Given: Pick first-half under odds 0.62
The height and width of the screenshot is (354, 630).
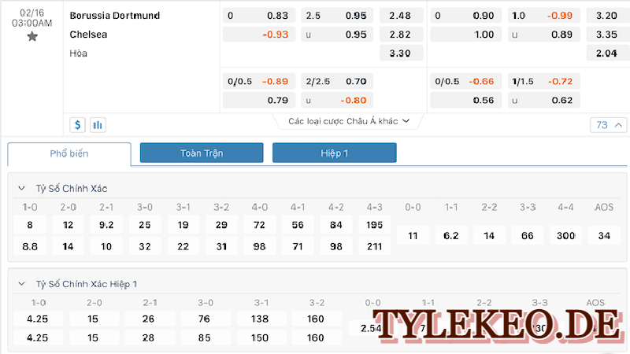Looking at the screenshot, I should coord(544,101).
